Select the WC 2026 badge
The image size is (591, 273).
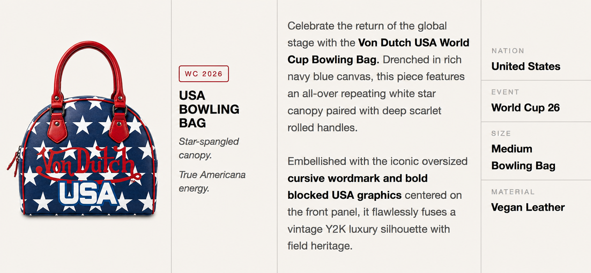(204, 74)
